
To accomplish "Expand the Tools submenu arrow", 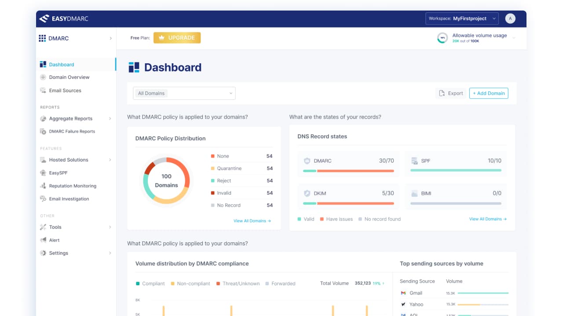I will point(110,227).
